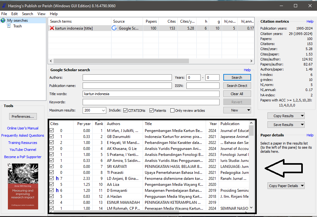Click the searches list horizontal scrollbar
Screen dimensions: 317x217
pyautogui.click(x=121, y=61)
